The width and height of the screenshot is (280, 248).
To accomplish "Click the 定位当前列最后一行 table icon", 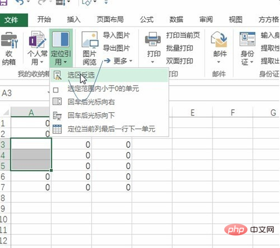I will (x=57, y=129).
